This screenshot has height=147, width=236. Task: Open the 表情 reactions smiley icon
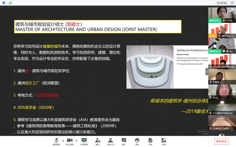point(137,140)
